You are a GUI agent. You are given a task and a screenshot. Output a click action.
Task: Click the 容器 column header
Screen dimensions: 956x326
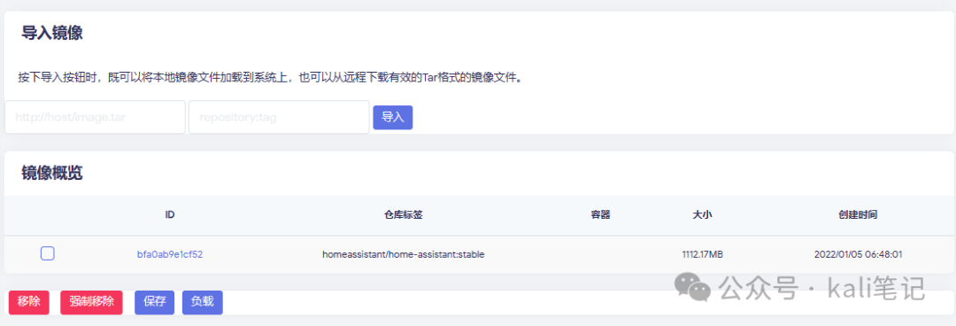(x=600, y=215)
